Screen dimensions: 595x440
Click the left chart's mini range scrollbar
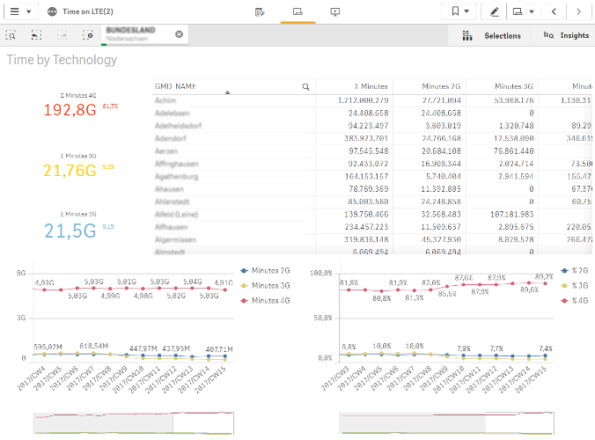pyautogui.click(x=134, y=422)
